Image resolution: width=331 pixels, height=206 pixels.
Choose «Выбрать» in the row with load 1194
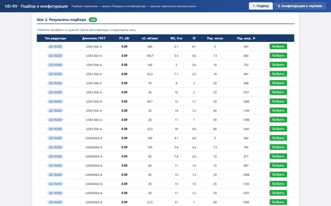point(278,110)
